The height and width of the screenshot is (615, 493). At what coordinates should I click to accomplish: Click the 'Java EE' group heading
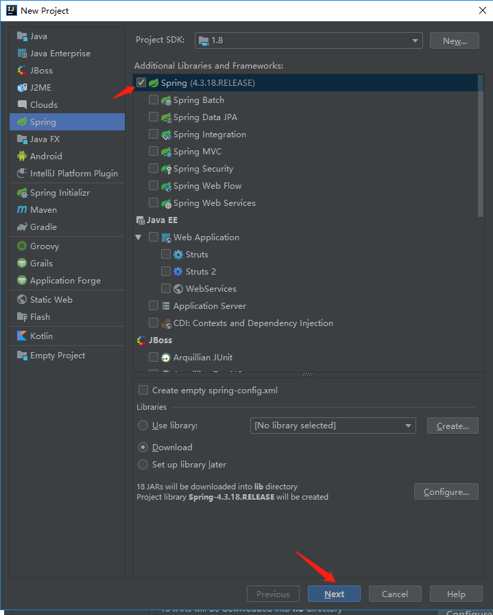click(162, 220)
